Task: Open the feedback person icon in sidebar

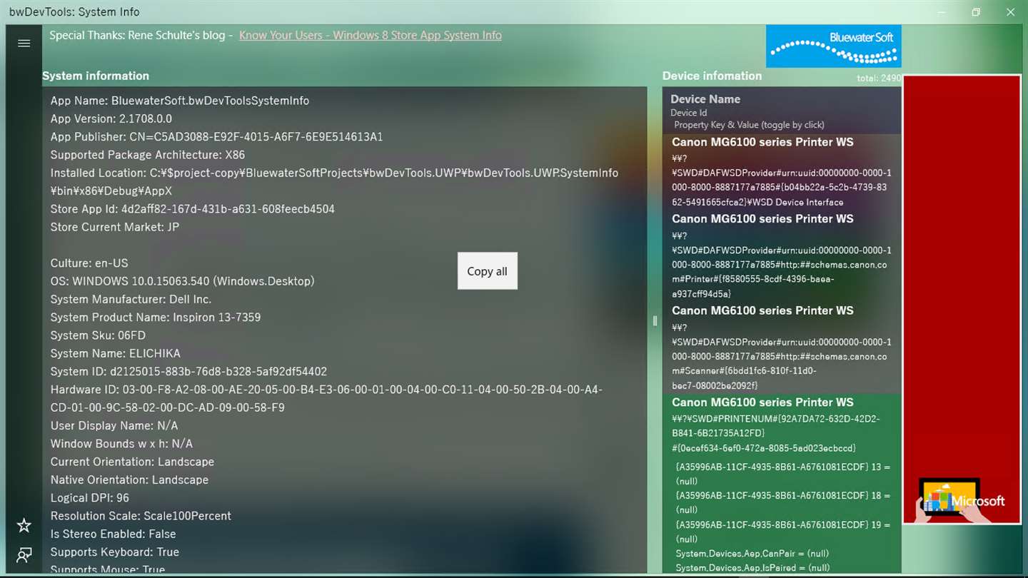Action: click(x=24, y=554)
